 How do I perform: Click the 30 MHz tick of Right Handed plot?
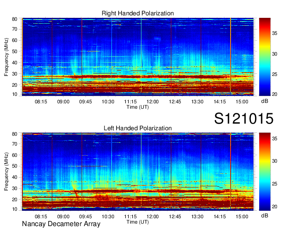[x=15, y=74]
